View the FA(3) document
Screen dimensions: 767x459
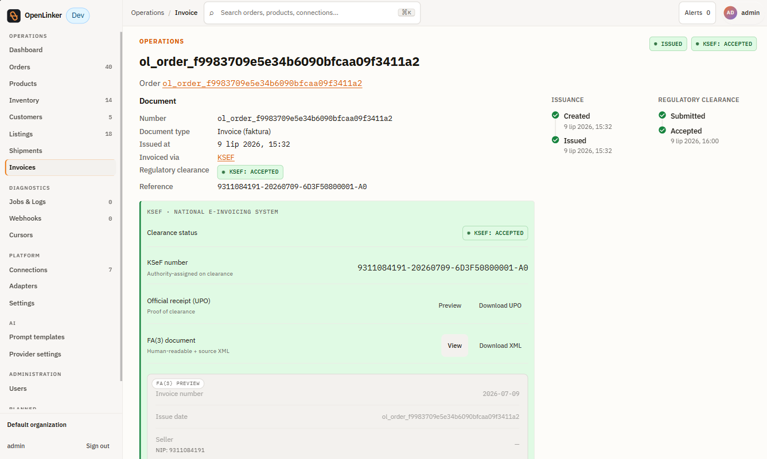pos(455,346)
